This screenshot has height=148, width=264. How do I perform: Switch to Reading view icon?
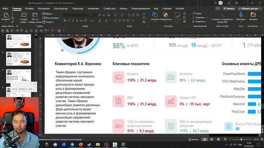pyautogui.click(x=218, y=139)
